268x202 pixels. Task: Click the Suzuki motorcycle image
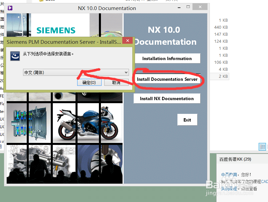[x=88, y=123]
